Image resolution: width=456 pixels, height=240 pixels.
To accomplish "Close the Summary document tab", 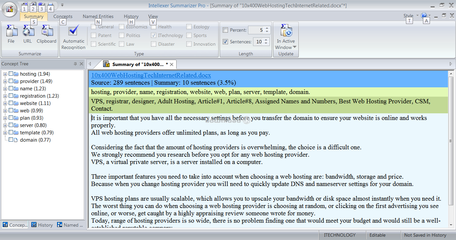I will click(172, 64).
